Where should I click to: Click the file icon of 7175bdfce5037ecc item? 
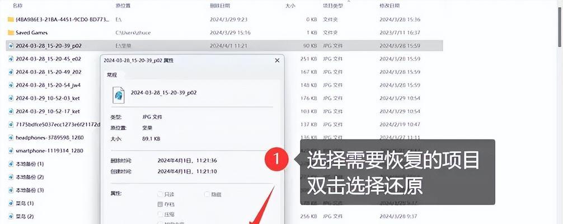click(11, 124)
